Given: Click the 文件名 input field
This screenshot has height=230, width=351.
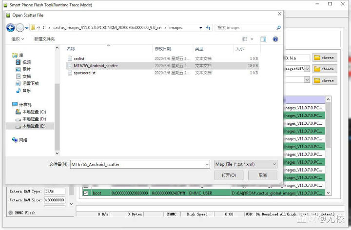Looking at the screenshot, I should pyautogui.click(x=136, y=164).
